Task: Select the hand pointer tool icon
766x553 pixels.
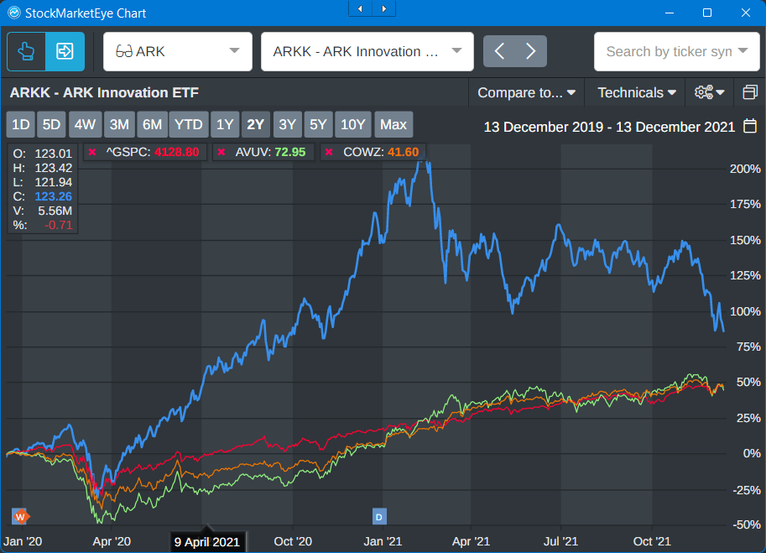Action: coord(26,51)
